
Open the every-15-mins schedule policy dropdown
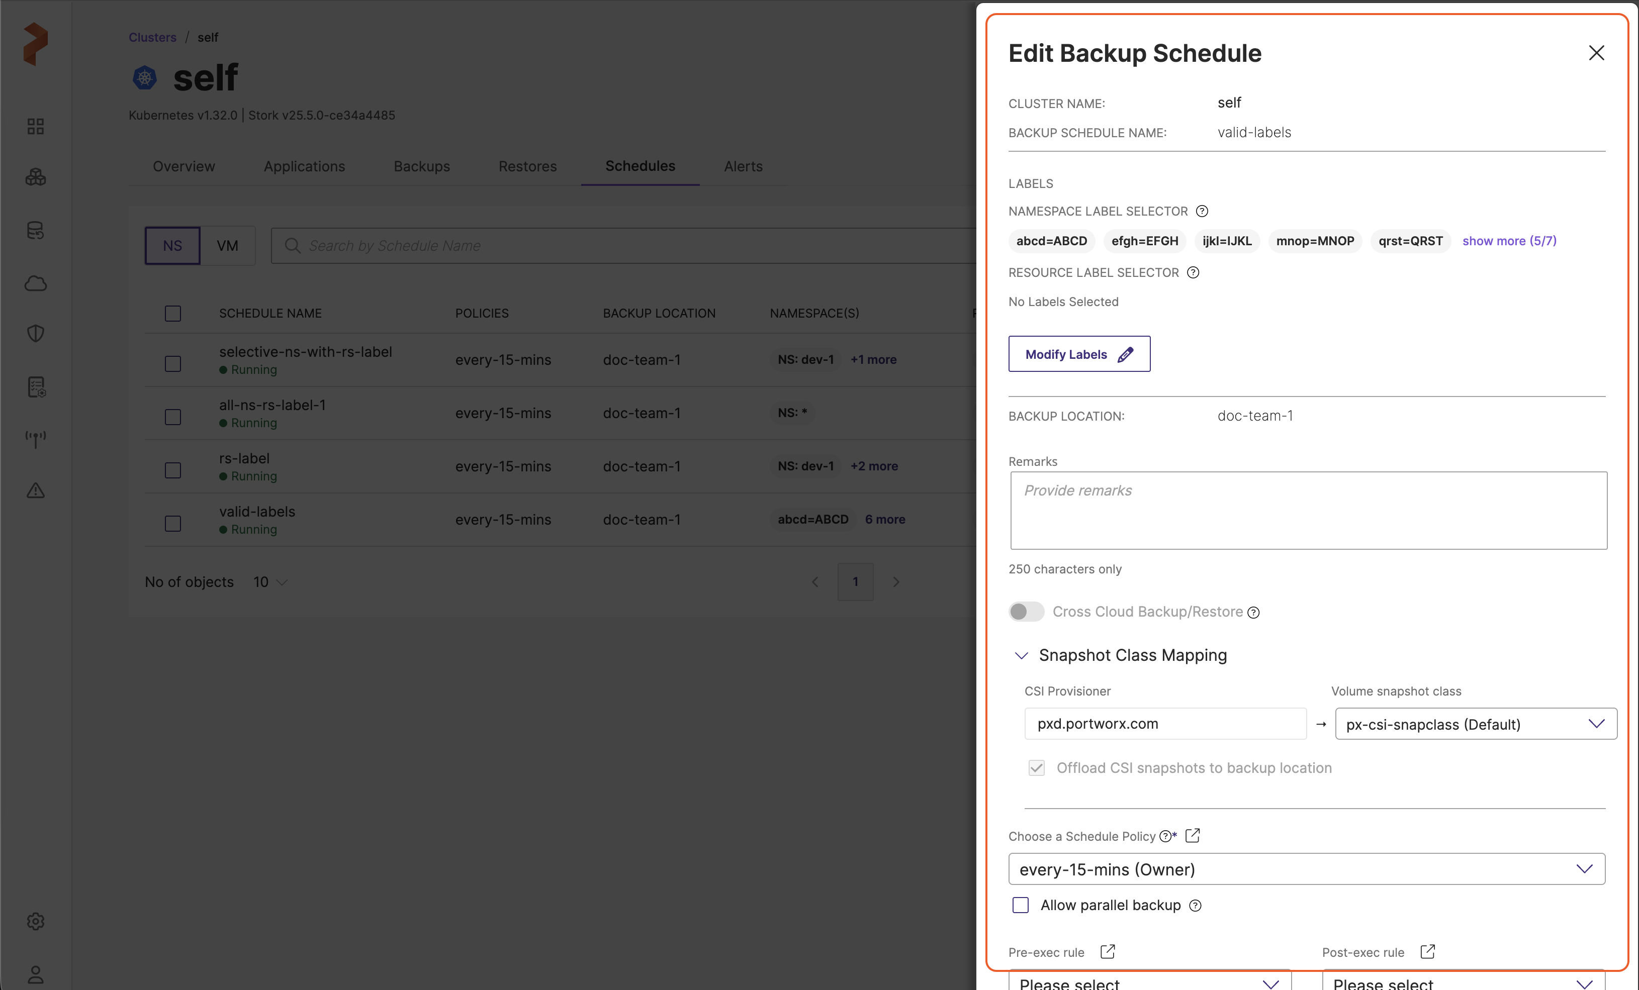tap(1306, 869)
